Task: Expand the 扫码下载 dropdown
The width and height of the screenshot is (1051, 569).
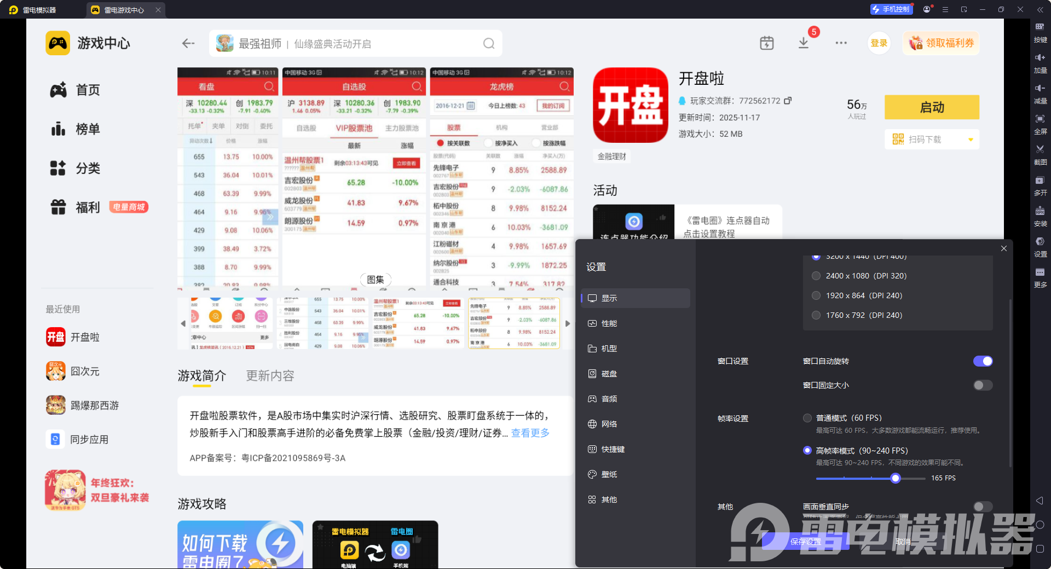Action: (x=971, y=140)
